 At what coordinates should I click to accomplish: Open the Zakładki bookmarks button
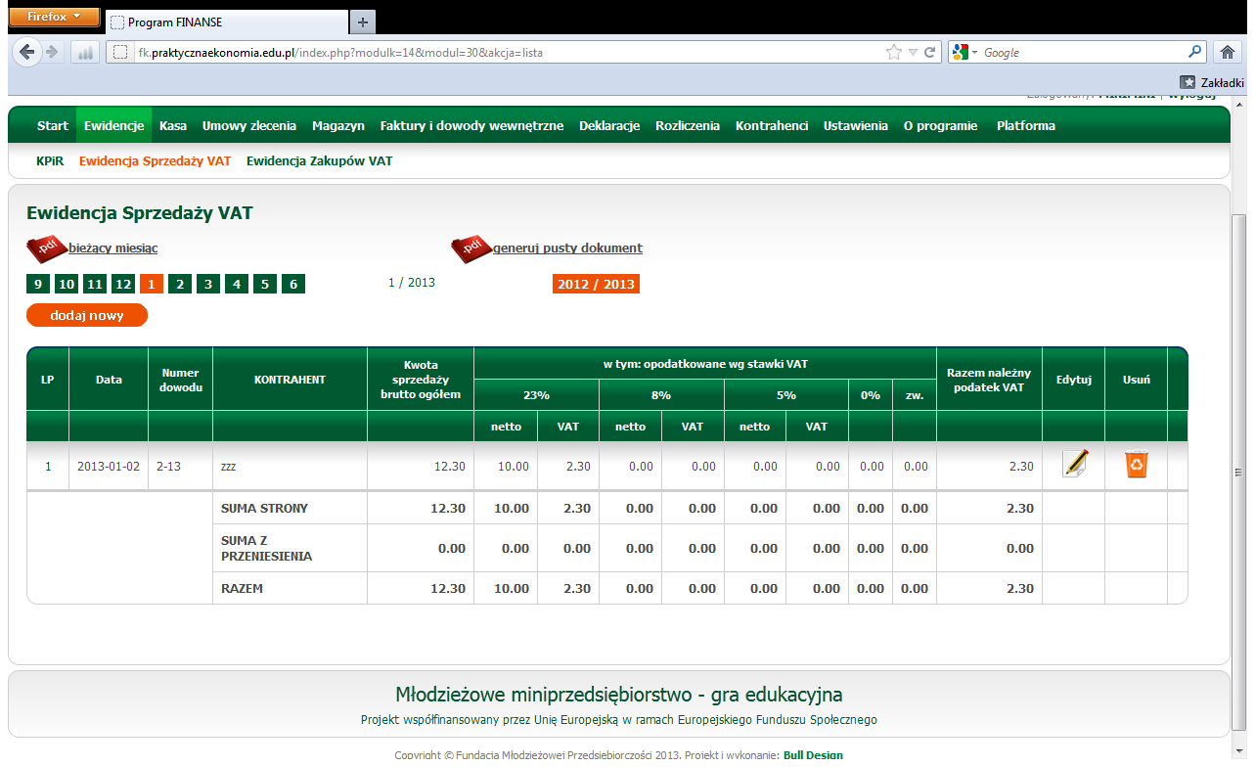pos(1212,82)
